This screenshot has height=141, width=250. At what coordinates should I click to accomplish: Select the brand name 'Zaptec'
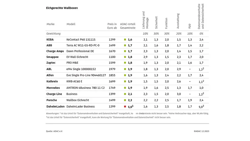click(51, 63)
